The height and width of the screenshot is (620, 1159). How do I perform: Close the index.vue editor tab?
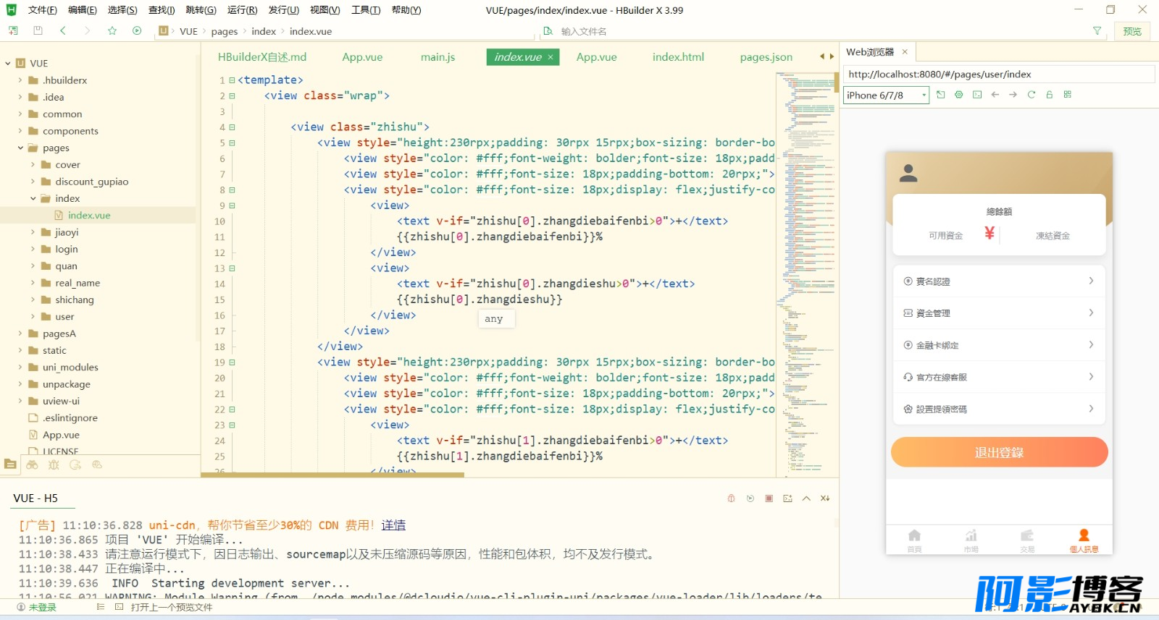coord(551,57)
